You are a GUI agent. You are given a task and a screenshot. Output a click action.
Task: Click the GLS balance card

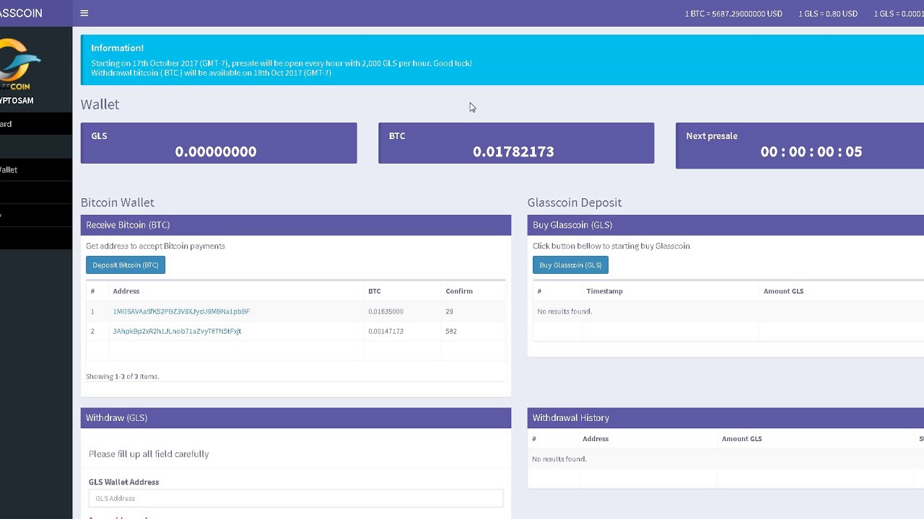point(219,143)
